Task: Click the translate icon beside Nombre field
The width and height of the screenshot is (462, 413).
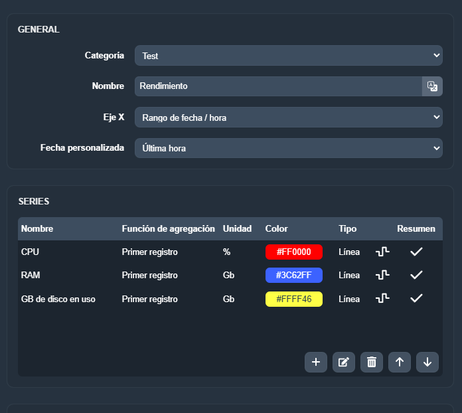Action: 432,86
